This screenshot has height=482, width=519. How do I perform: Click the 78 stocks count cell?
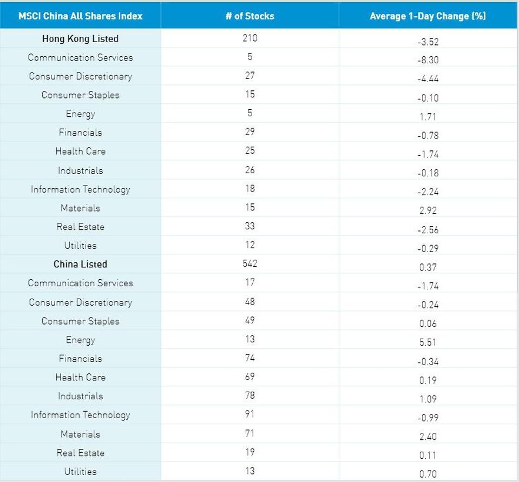pyautogui.click(x=249, y=395)
